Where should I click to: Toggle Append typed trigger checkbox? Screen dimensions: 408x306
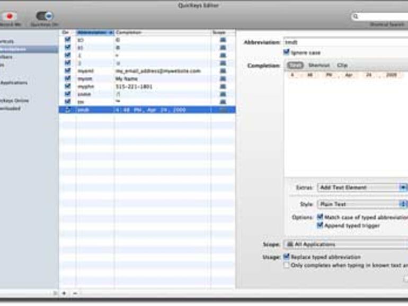click(x=320, y=225)
